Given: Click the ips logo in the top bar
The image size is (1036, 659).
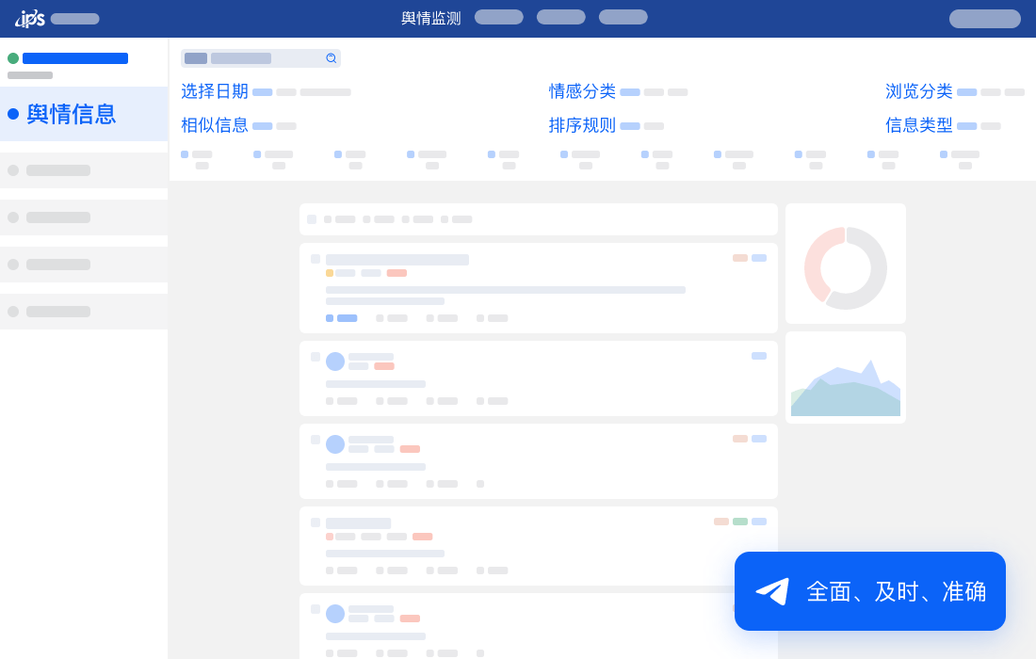Looking at the screenshot, I should click(30, 18).
